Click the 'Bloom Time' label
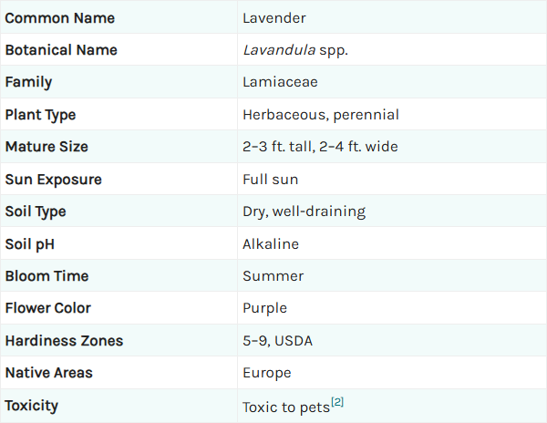This screenshot has height=423, width=547. point(46,276)
